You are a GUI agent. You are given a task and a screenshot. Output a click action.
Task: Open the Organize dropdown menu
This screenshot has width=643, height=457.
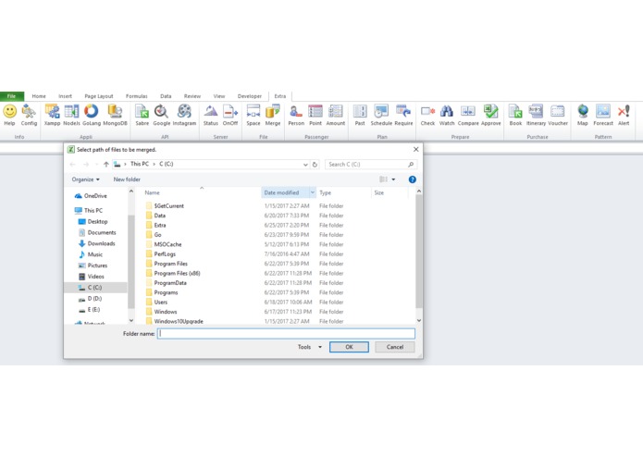click(85, 179)
